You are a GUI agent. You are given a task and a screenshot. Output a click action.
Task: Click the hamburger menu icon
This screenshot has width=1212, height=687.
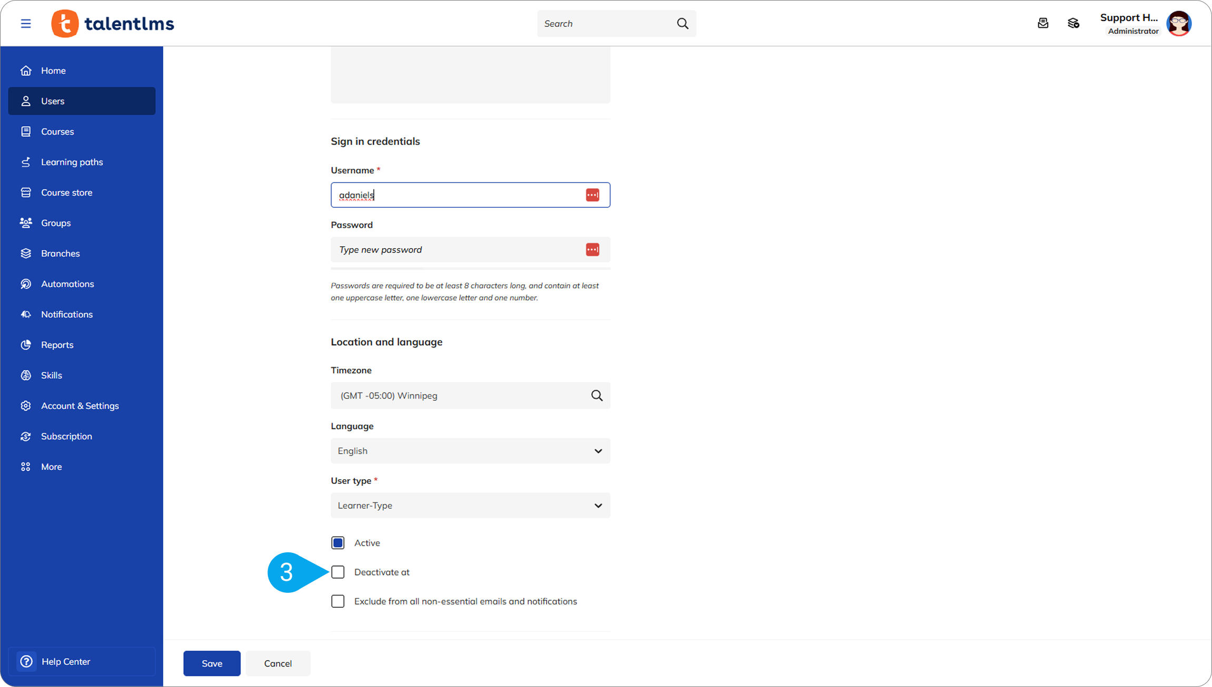click(25, 24)
